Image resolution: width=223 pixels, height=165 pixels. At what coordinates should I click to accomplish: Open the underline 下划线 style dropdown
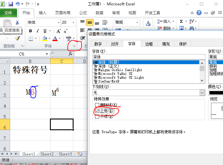(x=202, y=93)
